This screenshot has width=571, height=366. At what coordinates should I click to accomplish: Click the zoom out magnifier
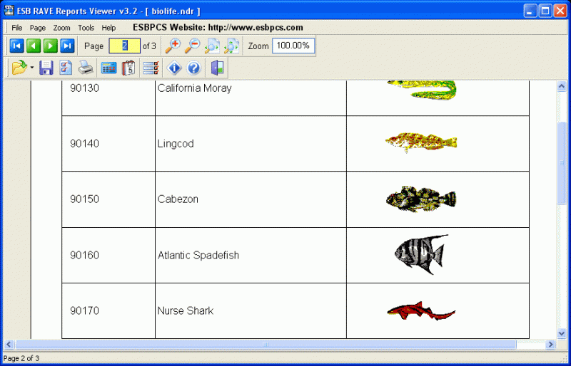click(x=193, y=46)
